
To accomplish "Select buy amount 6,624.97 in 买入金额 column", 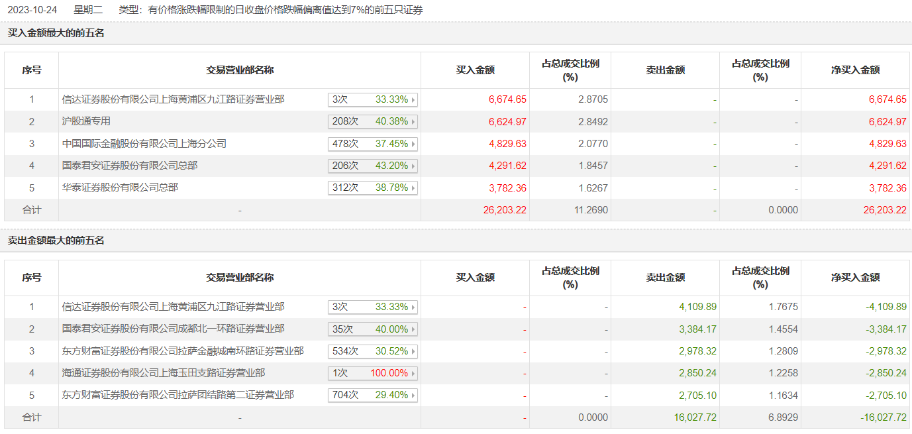I will [x=508, y=122].
